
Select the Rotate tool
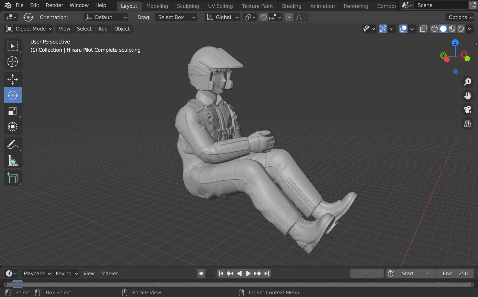click(x=13, y=95)
